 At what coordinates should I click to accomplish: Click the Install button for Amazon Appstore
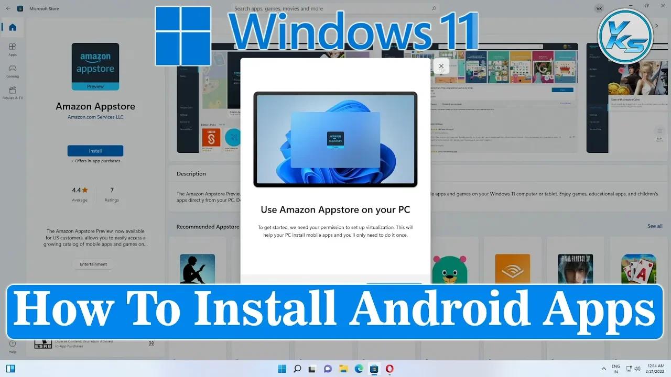tap(95, 150)
